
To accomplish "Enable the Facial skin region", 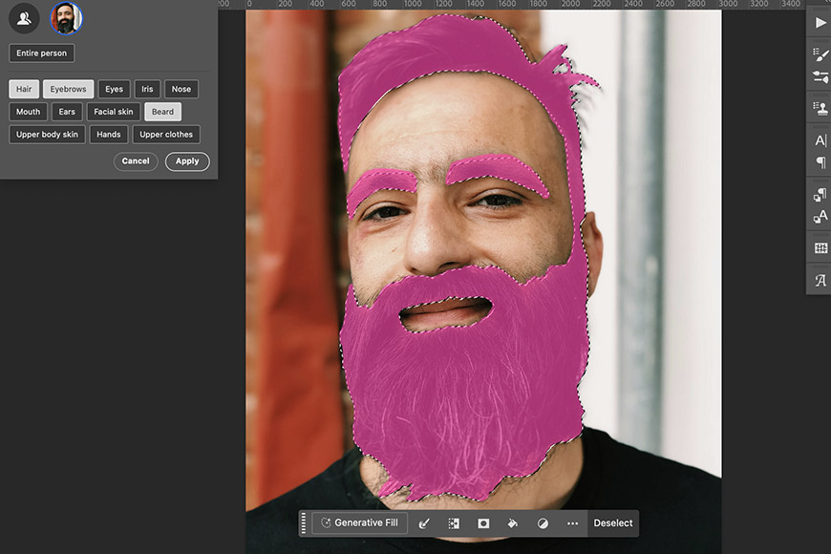I will (x=114, y=112).
